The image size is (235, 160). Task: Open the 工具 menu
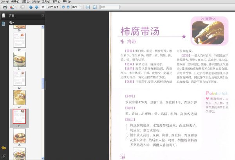pos(46,2)
